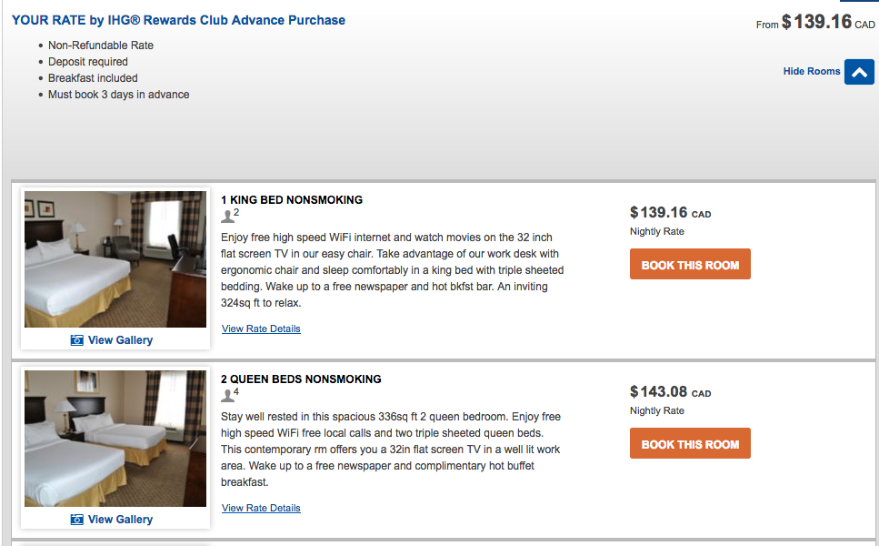View Rate Details for the 2 queen beds room
The width and height of the screenshot is (879, 546).
(261, 508)
